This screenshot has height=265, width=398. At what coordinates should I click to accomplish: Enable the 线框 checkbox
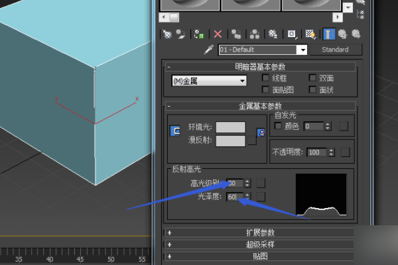coord(265,78)
